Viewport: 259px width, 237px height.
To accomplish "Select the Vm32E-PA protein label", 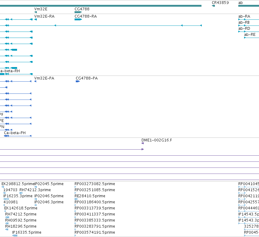I will click(44, 78).
